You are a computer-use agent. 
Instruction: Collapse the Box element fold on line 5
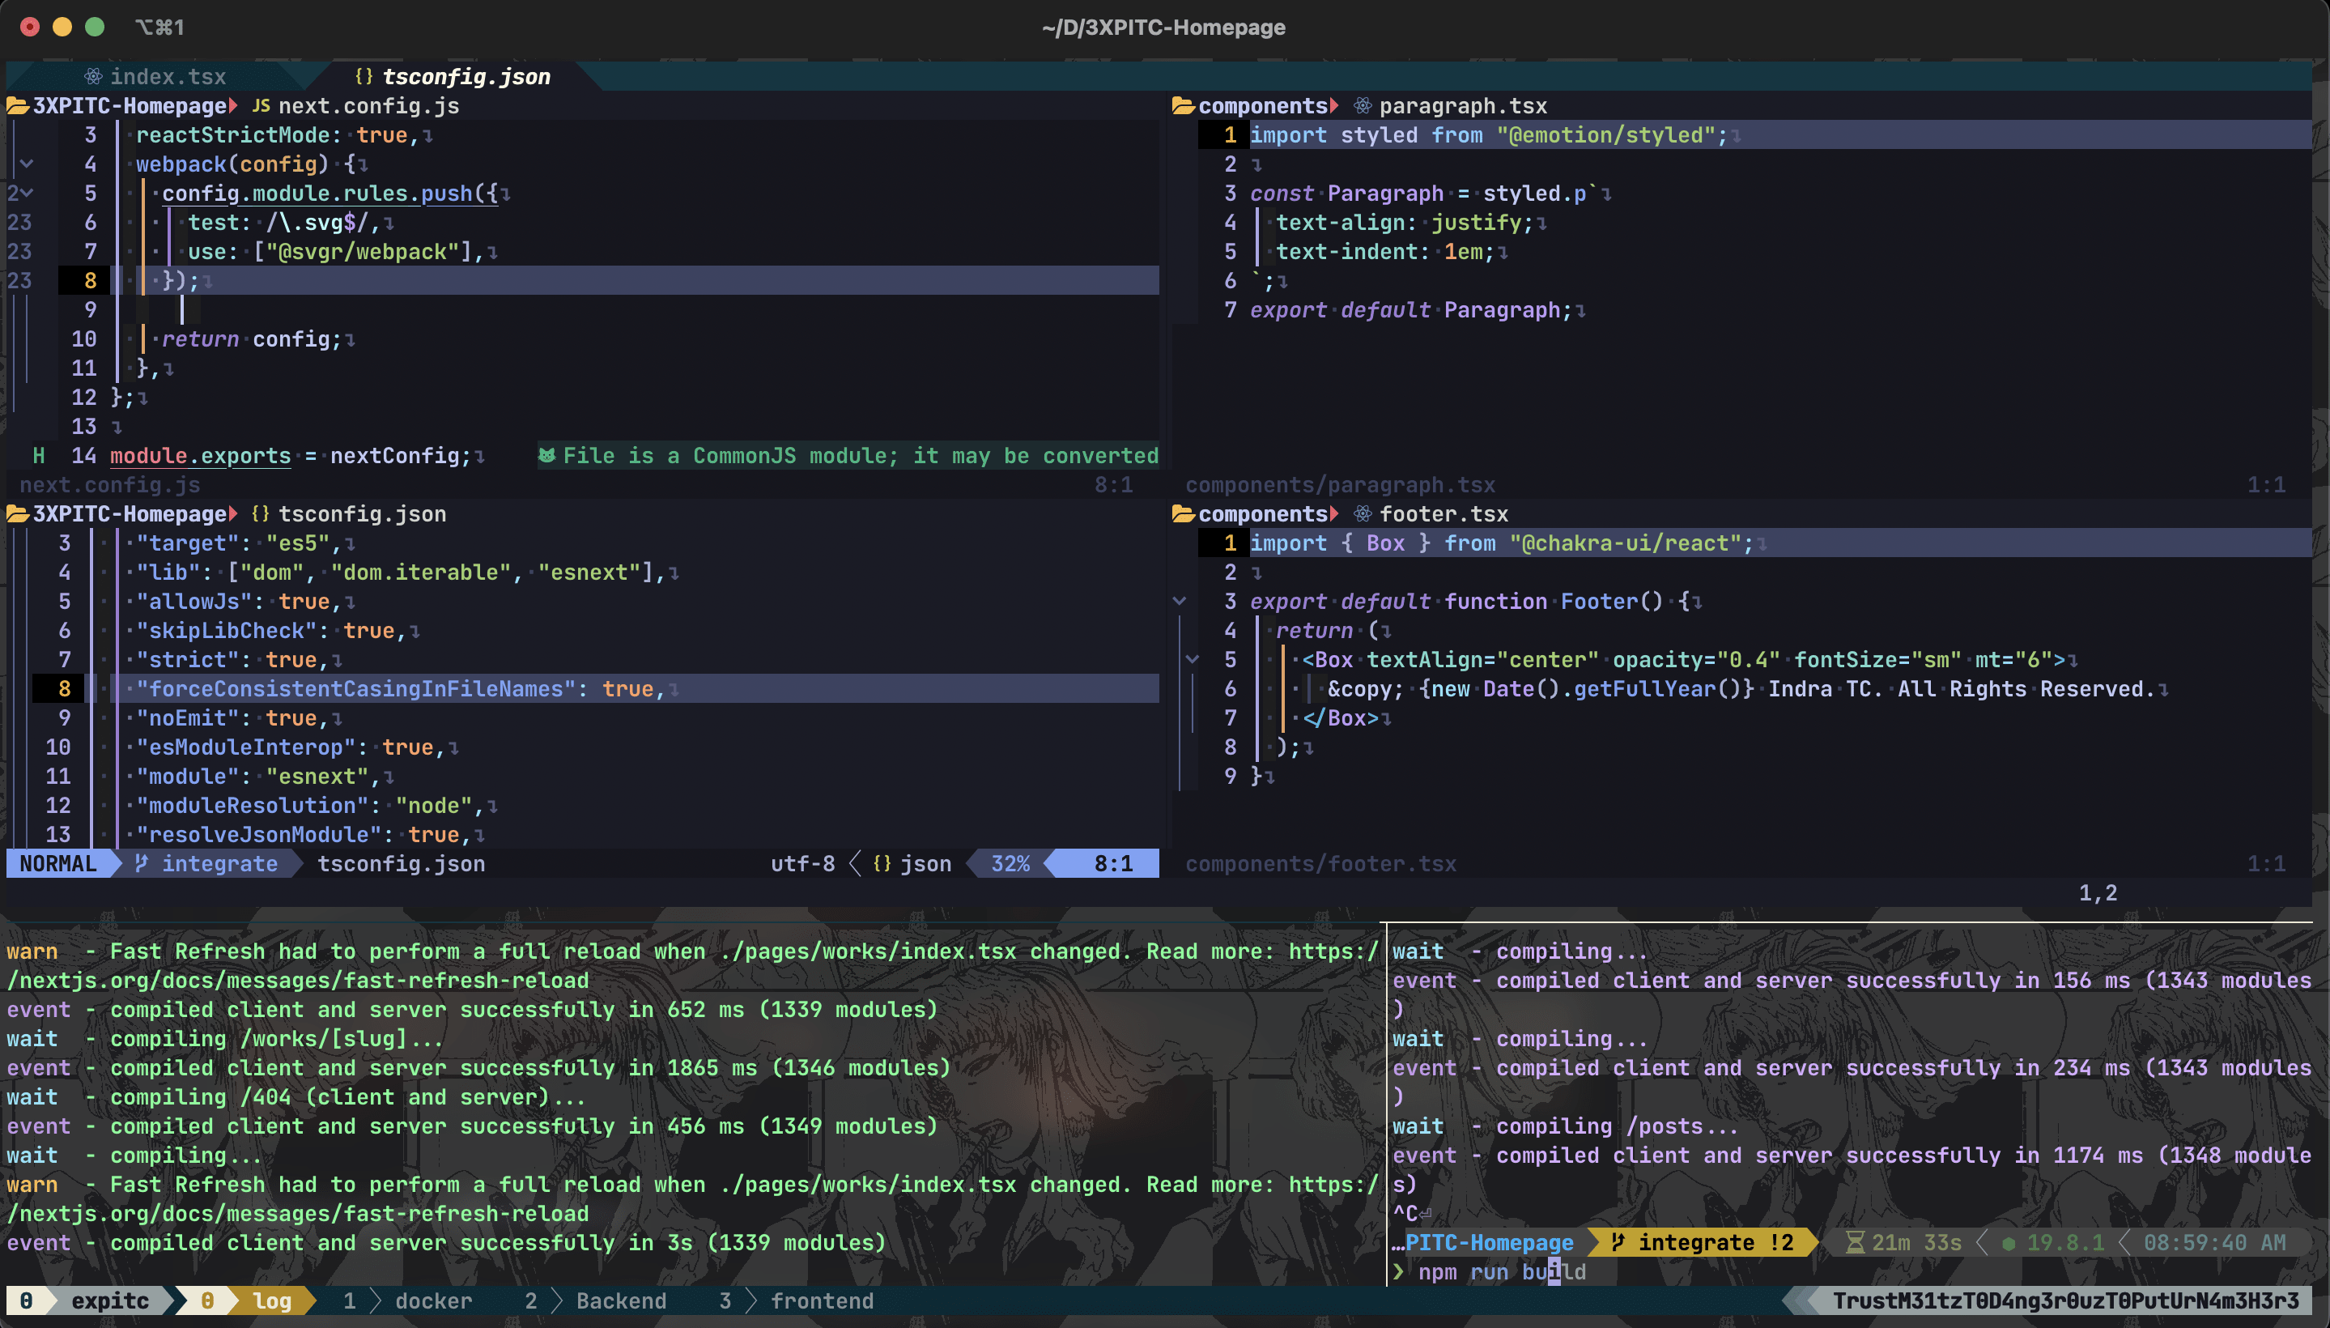(x=1192, y=659)
